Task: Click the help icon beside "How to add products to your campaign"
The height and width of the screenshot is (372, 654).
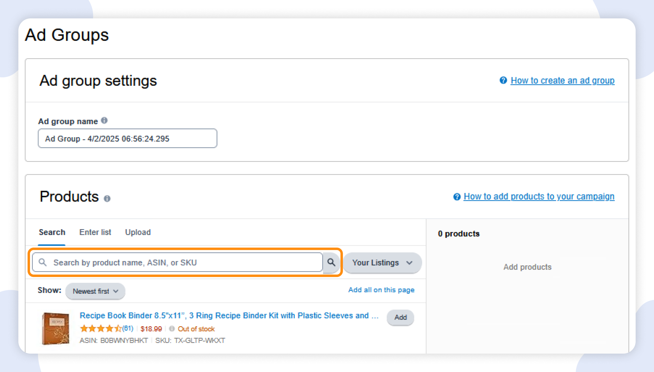Action: pyautogui.click(x=457, y=196)
